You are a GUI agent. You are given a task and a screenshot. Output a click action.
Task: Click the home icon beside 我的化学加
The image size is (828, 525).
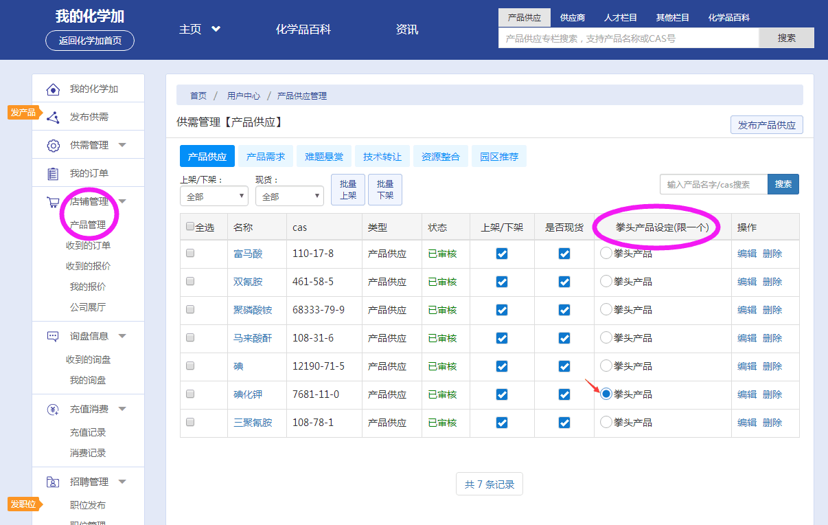pyautogui.click(x=53, y=89)
